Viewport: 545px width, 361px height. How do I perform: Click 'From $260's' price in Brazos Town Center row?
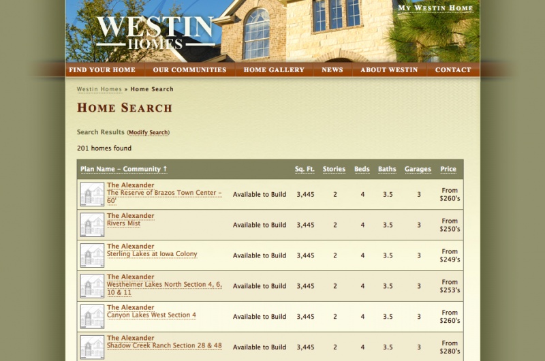tap(450, 195)
